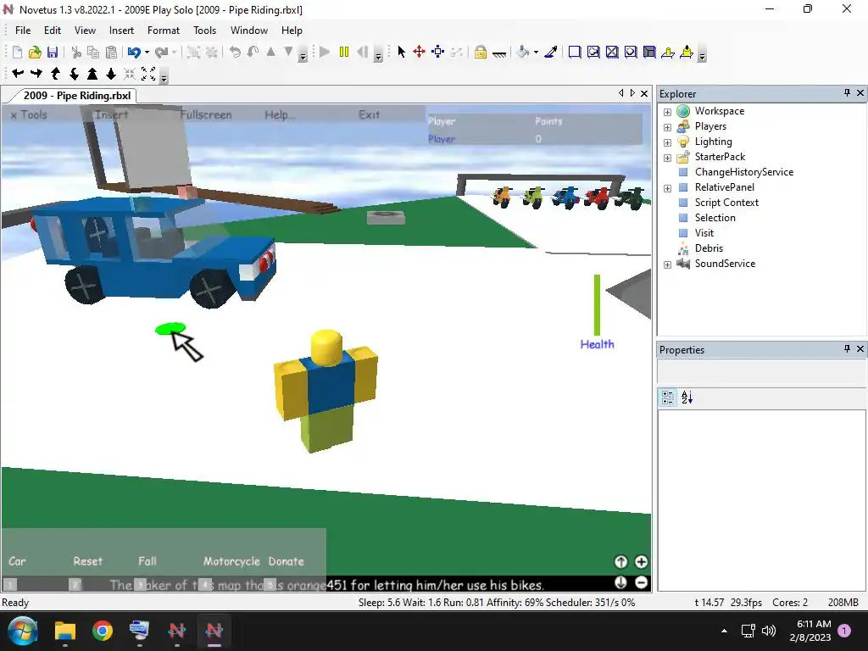Open the Undo history dropdown arrow

[x=147, y=53]
